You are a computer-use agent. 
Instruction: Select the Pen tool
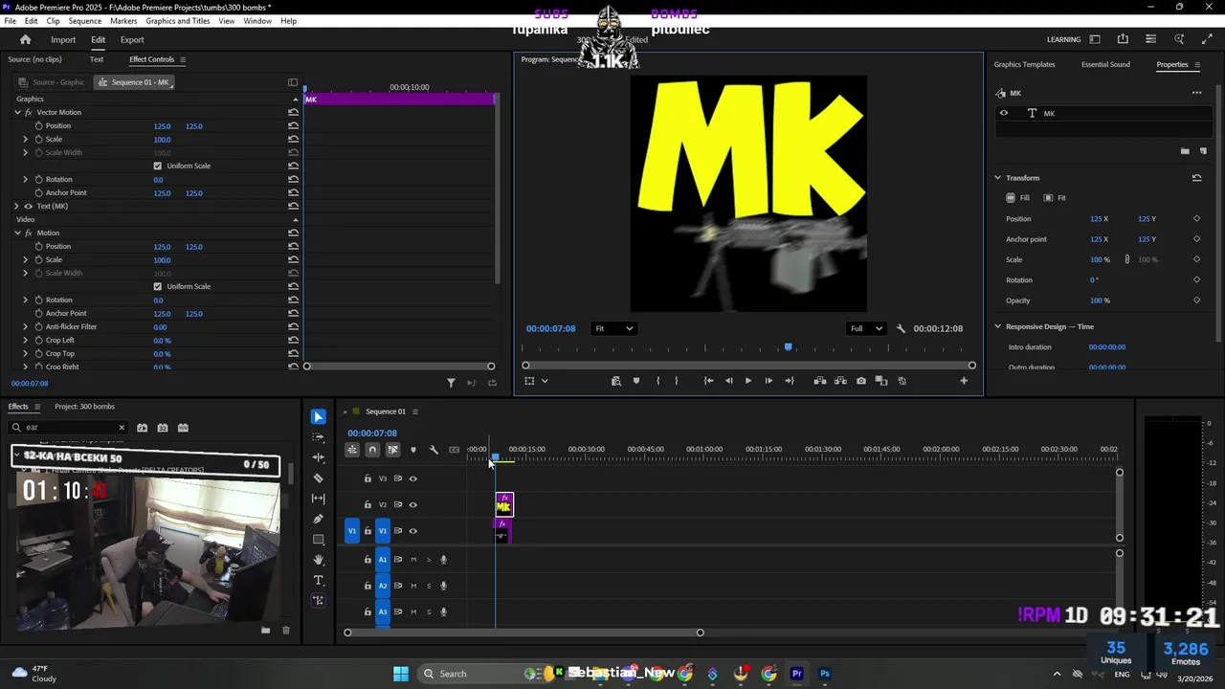(319, 519)
